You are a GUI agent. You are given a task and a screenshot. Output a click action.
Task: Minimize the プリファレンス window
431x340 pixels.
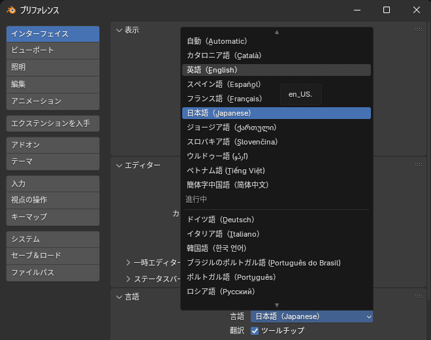point(357,10)
